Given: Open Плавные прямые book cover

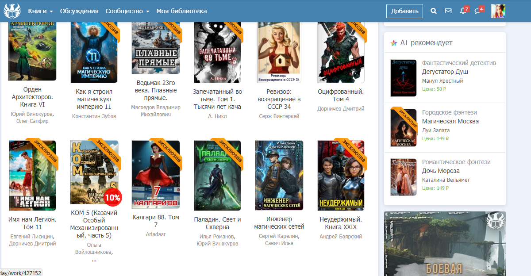Looking at the screenshot, I should click(156, 48).
